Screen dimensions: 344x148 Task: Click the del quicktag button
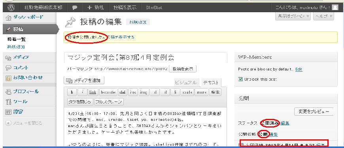point(123,92)
